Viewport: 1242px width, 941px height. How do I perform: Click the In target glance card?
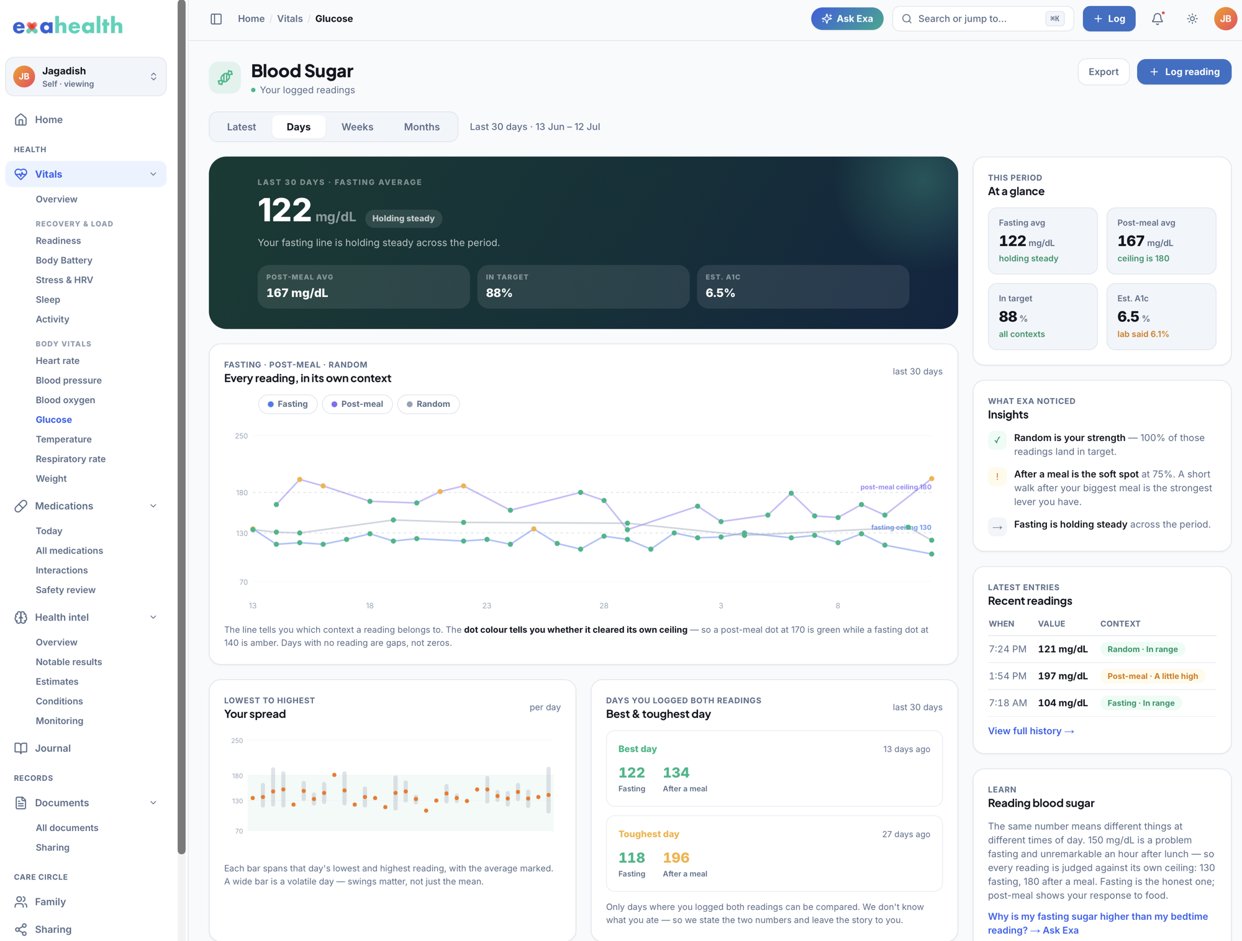point(1043,317)
